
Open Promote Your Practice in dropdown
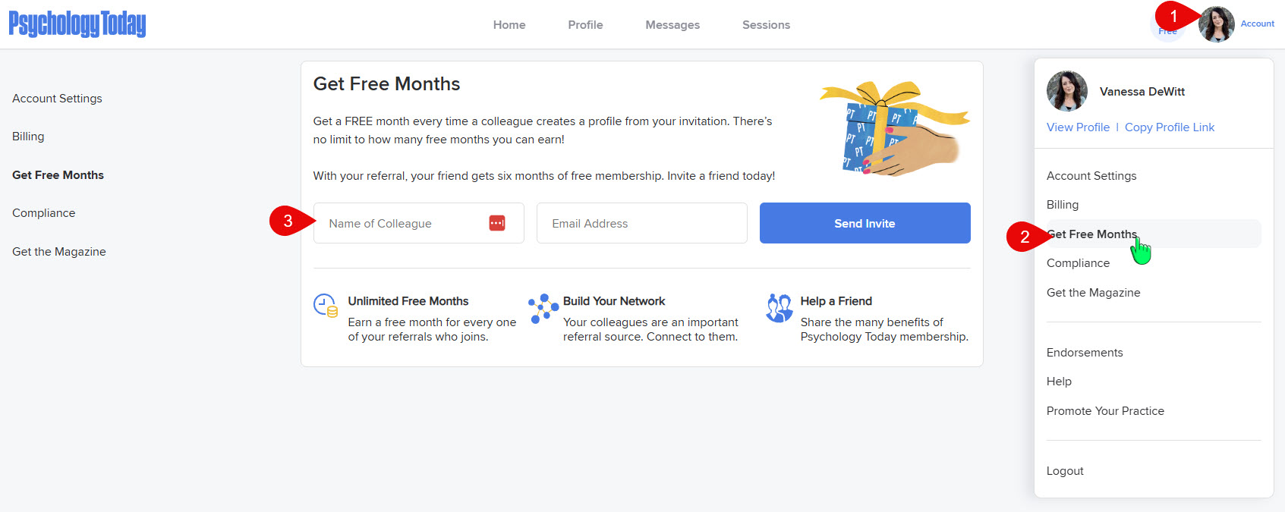[x=1105, y=411]
